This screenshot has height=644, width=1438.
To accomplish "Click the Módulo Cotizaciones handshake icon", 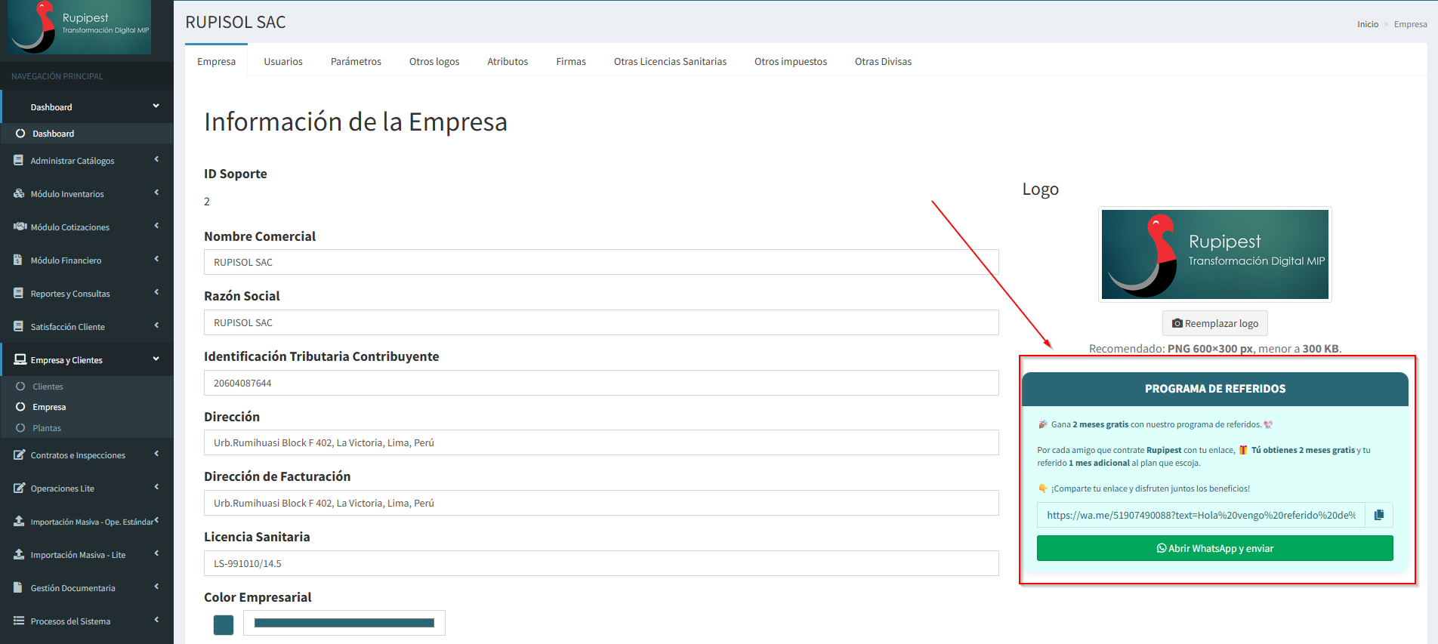I will point(20,226).
